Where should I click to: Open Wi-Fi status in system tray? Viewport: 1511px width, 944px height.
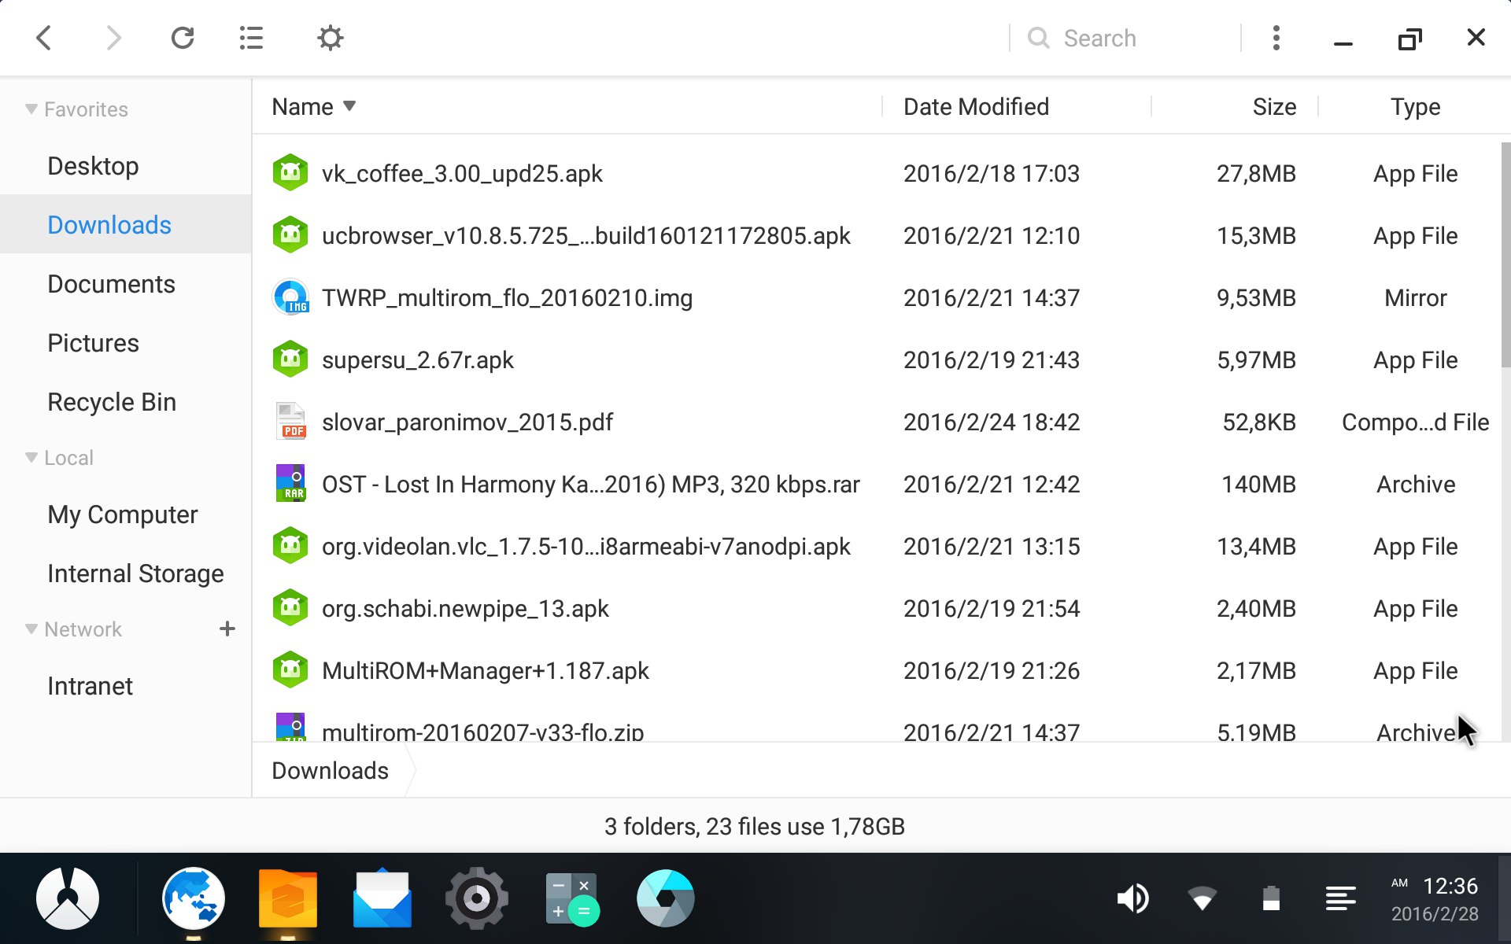coord(1202,898)
